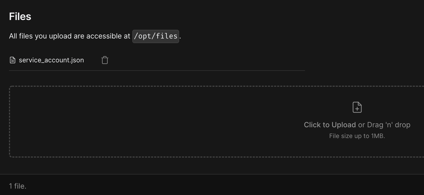Select the /opt/files path code chip
424x195 pixels.
point(155,36)
